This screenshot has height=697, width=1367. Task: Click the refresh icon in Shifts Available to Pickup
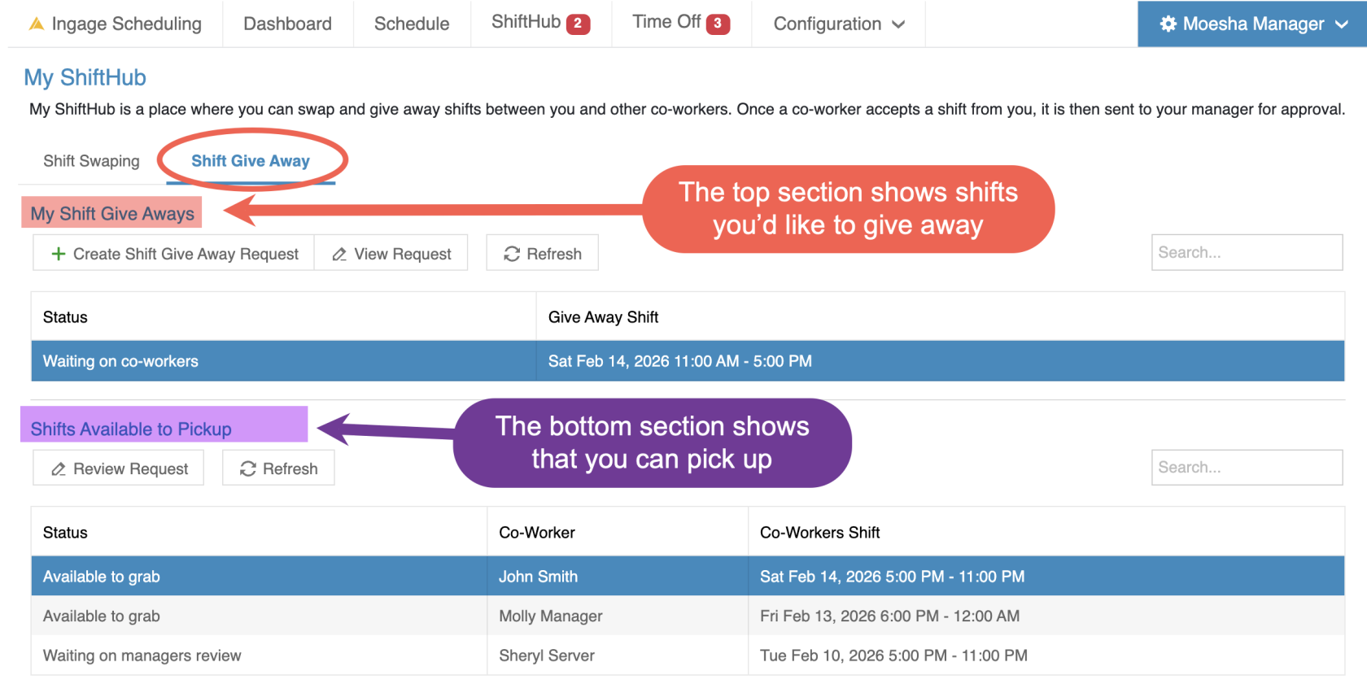tap(248, 468)
